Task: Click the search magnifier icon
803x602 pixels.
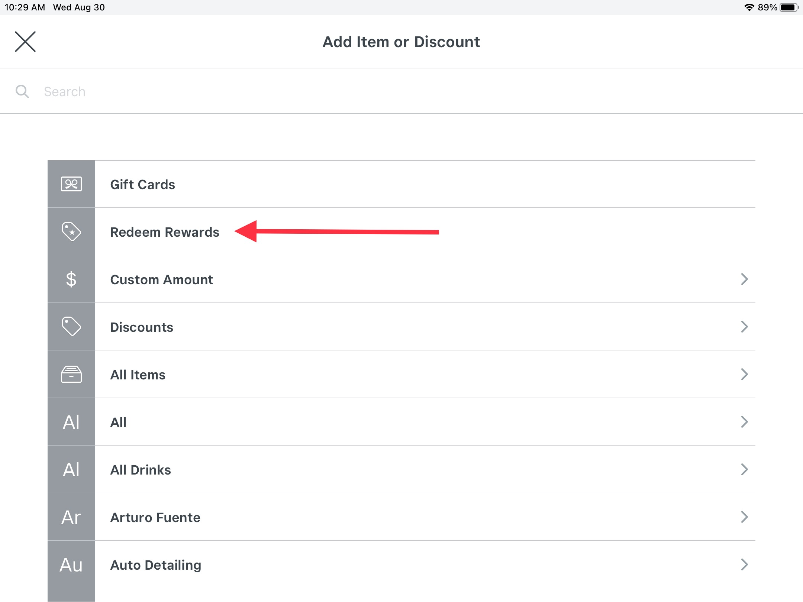Action: 22,91
